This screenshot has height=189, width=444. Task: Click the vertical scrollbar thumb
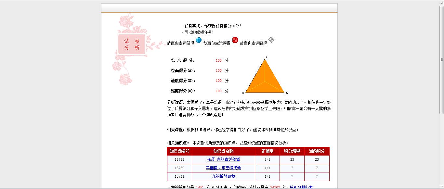click(441, 60)
